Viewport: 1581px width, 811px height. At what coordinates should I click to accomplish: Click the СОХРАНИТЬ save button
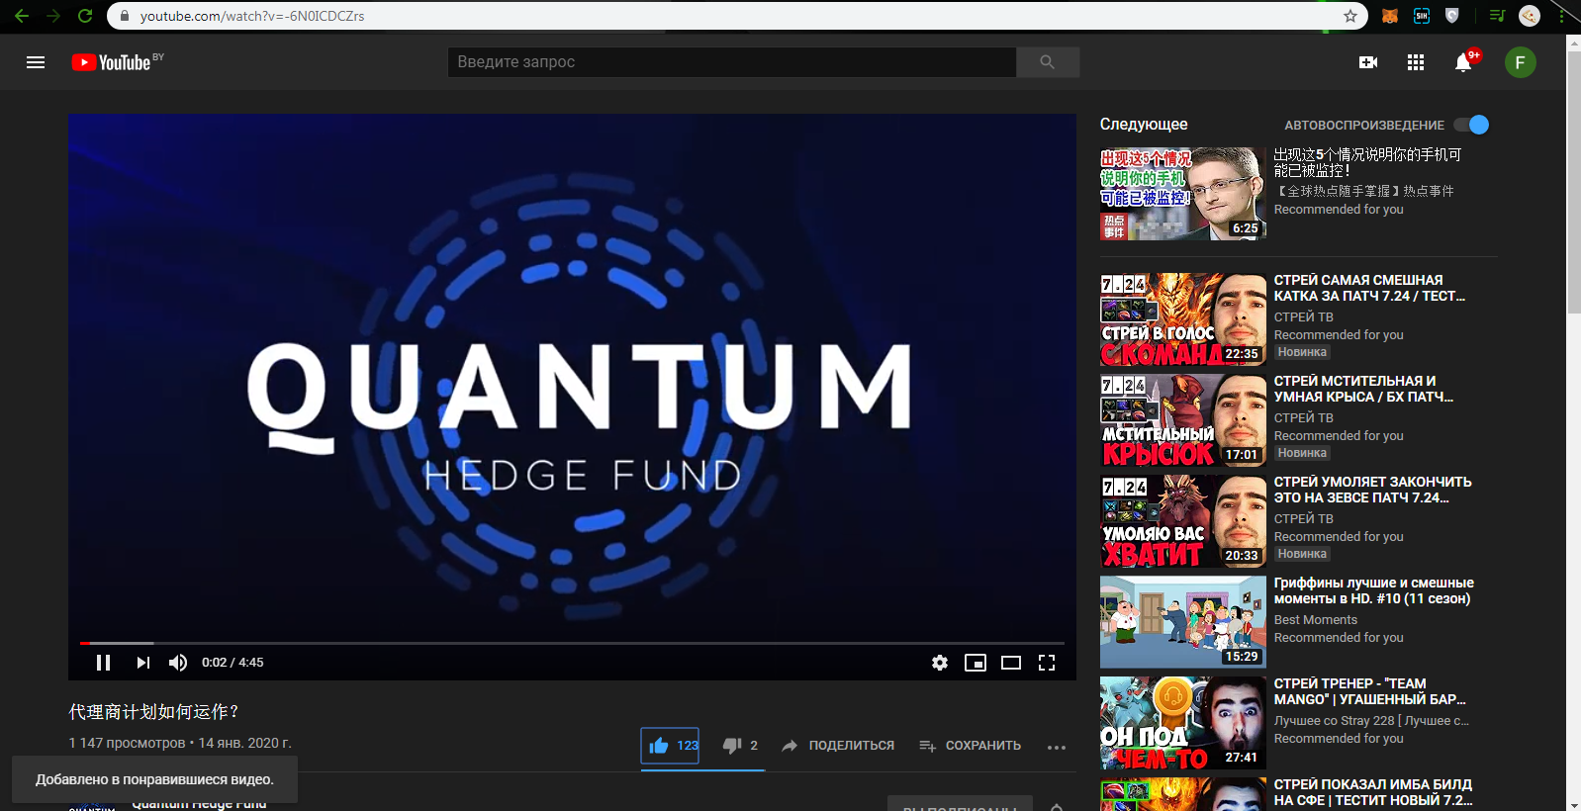pos(970,746)
